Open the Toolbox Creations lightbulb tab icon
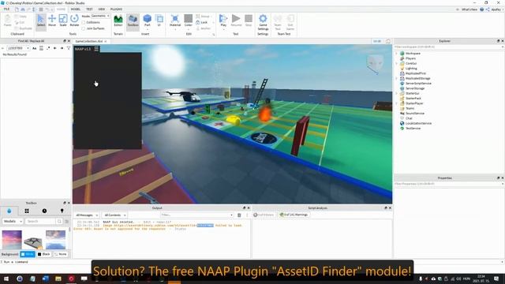505x284 pixels. 62,211
